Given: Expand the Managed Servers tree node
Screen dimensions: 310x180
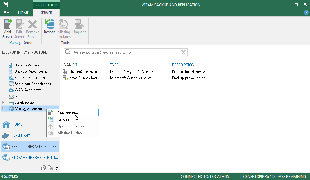Looking at the screenshot, I should click(x=3, y=109).
